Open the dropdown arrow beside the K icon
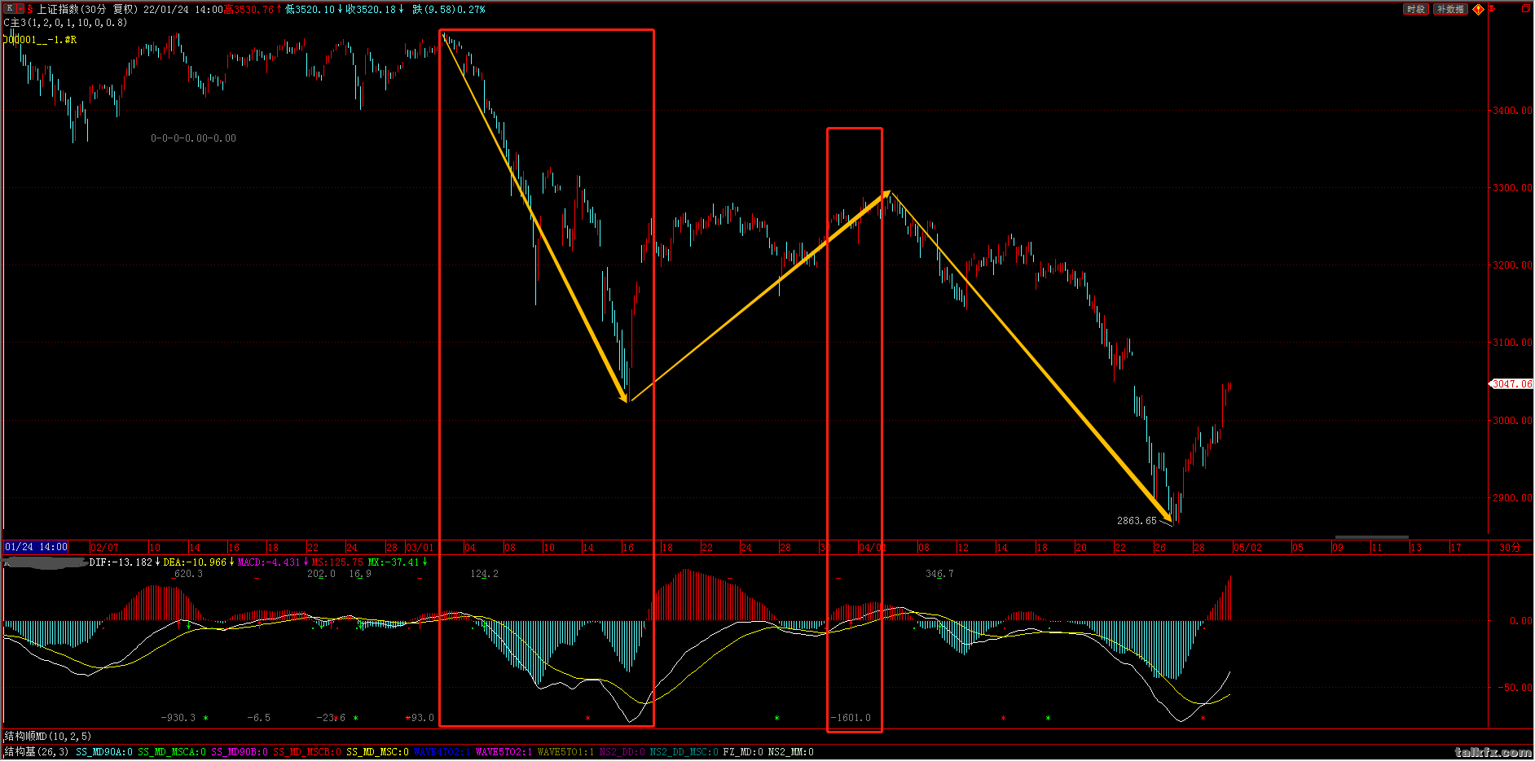The height and width of the screenshot is (761, 1535). pos(19,9)
